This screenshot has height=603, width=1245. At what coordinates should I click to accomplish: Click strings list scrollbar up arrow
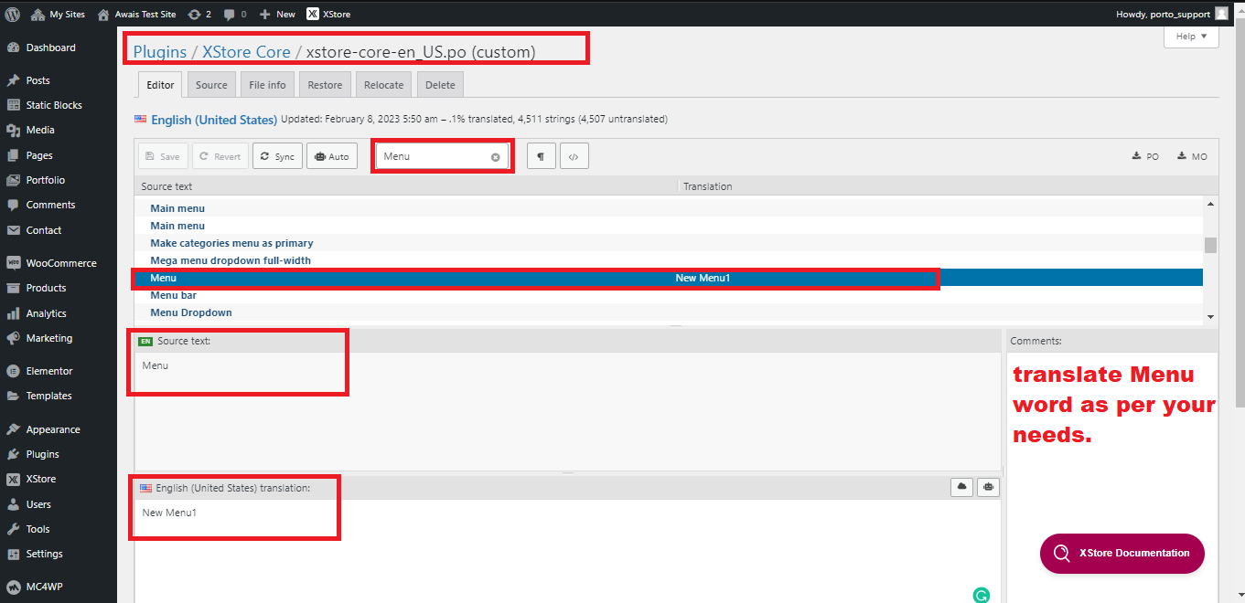[x=1210, y=204]
